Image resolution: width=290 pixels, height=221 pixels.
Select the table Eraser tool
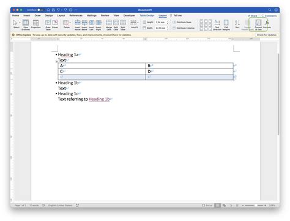click(x=55, y=24)
